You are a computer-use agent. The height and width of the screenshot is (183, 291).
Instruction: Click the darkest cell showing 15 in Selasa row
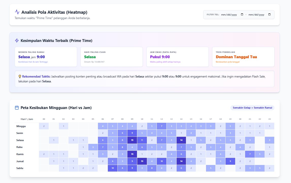(132, 140)
